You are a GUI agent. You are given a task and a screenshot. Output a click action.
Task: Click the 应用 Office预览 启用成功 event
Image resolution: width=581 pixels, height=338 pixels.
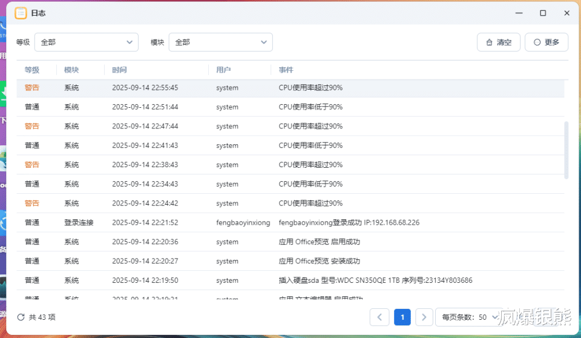point(319,242)
